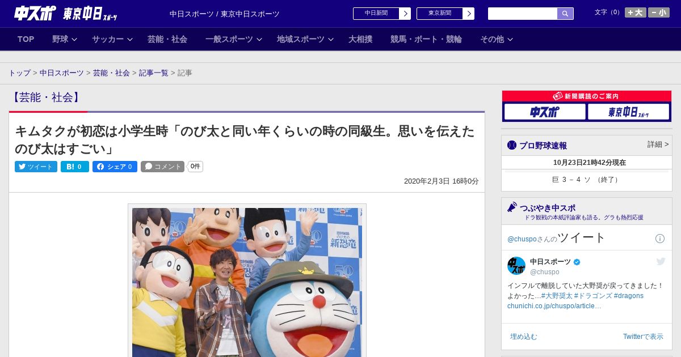This screenshot has width=681, height=357.
Task: Click breadcrumb link 芸能・社会
Action: point(111,73)
